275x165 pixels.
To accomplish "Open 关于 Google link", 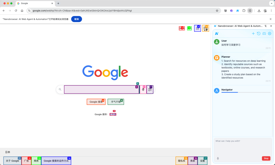I will (x=12, y=161).
